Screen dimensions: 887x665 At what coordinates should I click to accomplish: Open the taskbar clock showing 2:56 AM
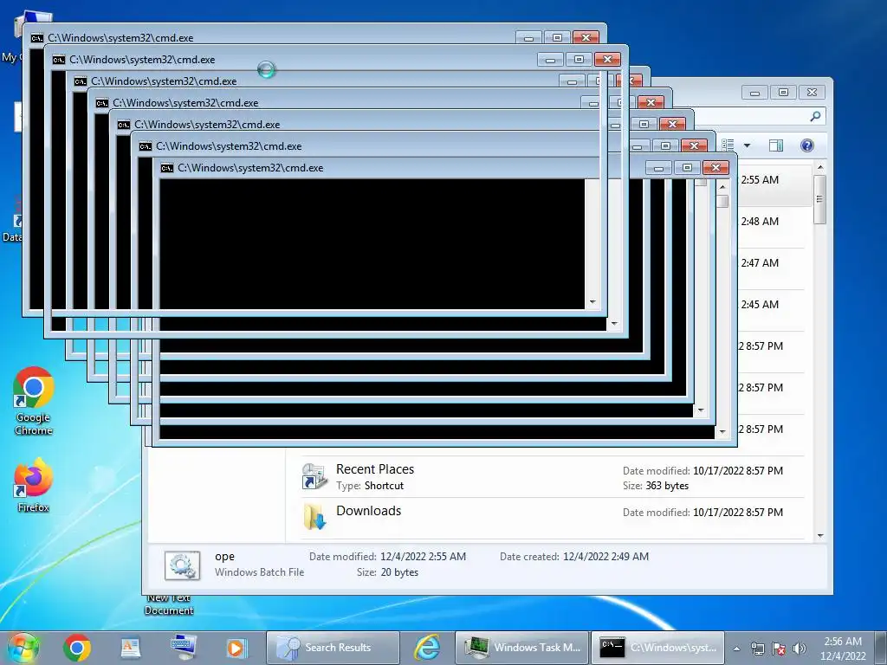click(x=843, y=649)
